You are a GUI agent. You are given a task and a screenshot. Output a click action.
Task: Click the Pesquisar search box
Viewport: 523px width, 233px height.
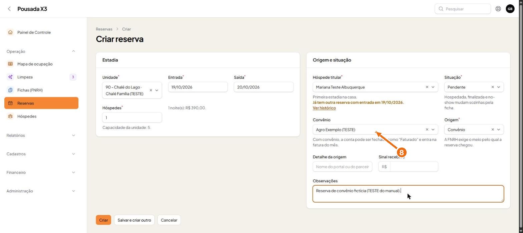[x=463, y=9]
